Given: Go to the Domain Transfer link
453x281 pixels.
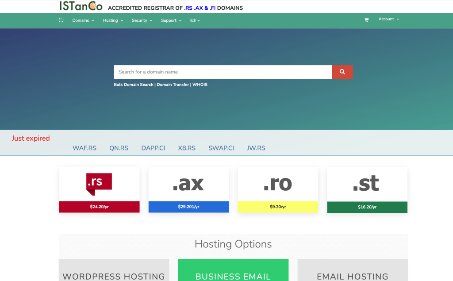Looking at the screenshot, I should 173,85.
